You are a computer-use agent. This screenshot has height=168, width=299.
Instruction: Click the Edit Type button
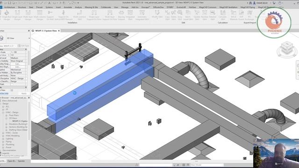tap(23, 46)
